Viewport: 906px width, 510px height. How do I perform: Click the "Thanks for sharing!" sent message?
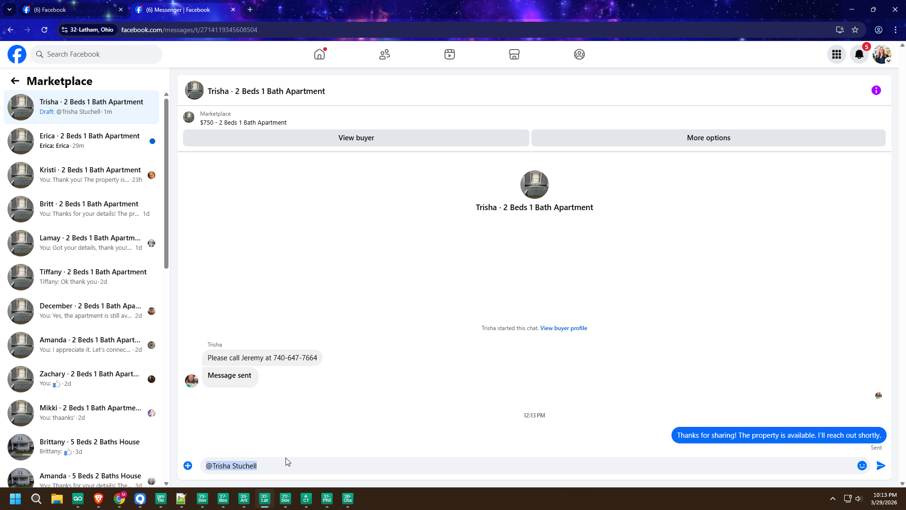779,435
